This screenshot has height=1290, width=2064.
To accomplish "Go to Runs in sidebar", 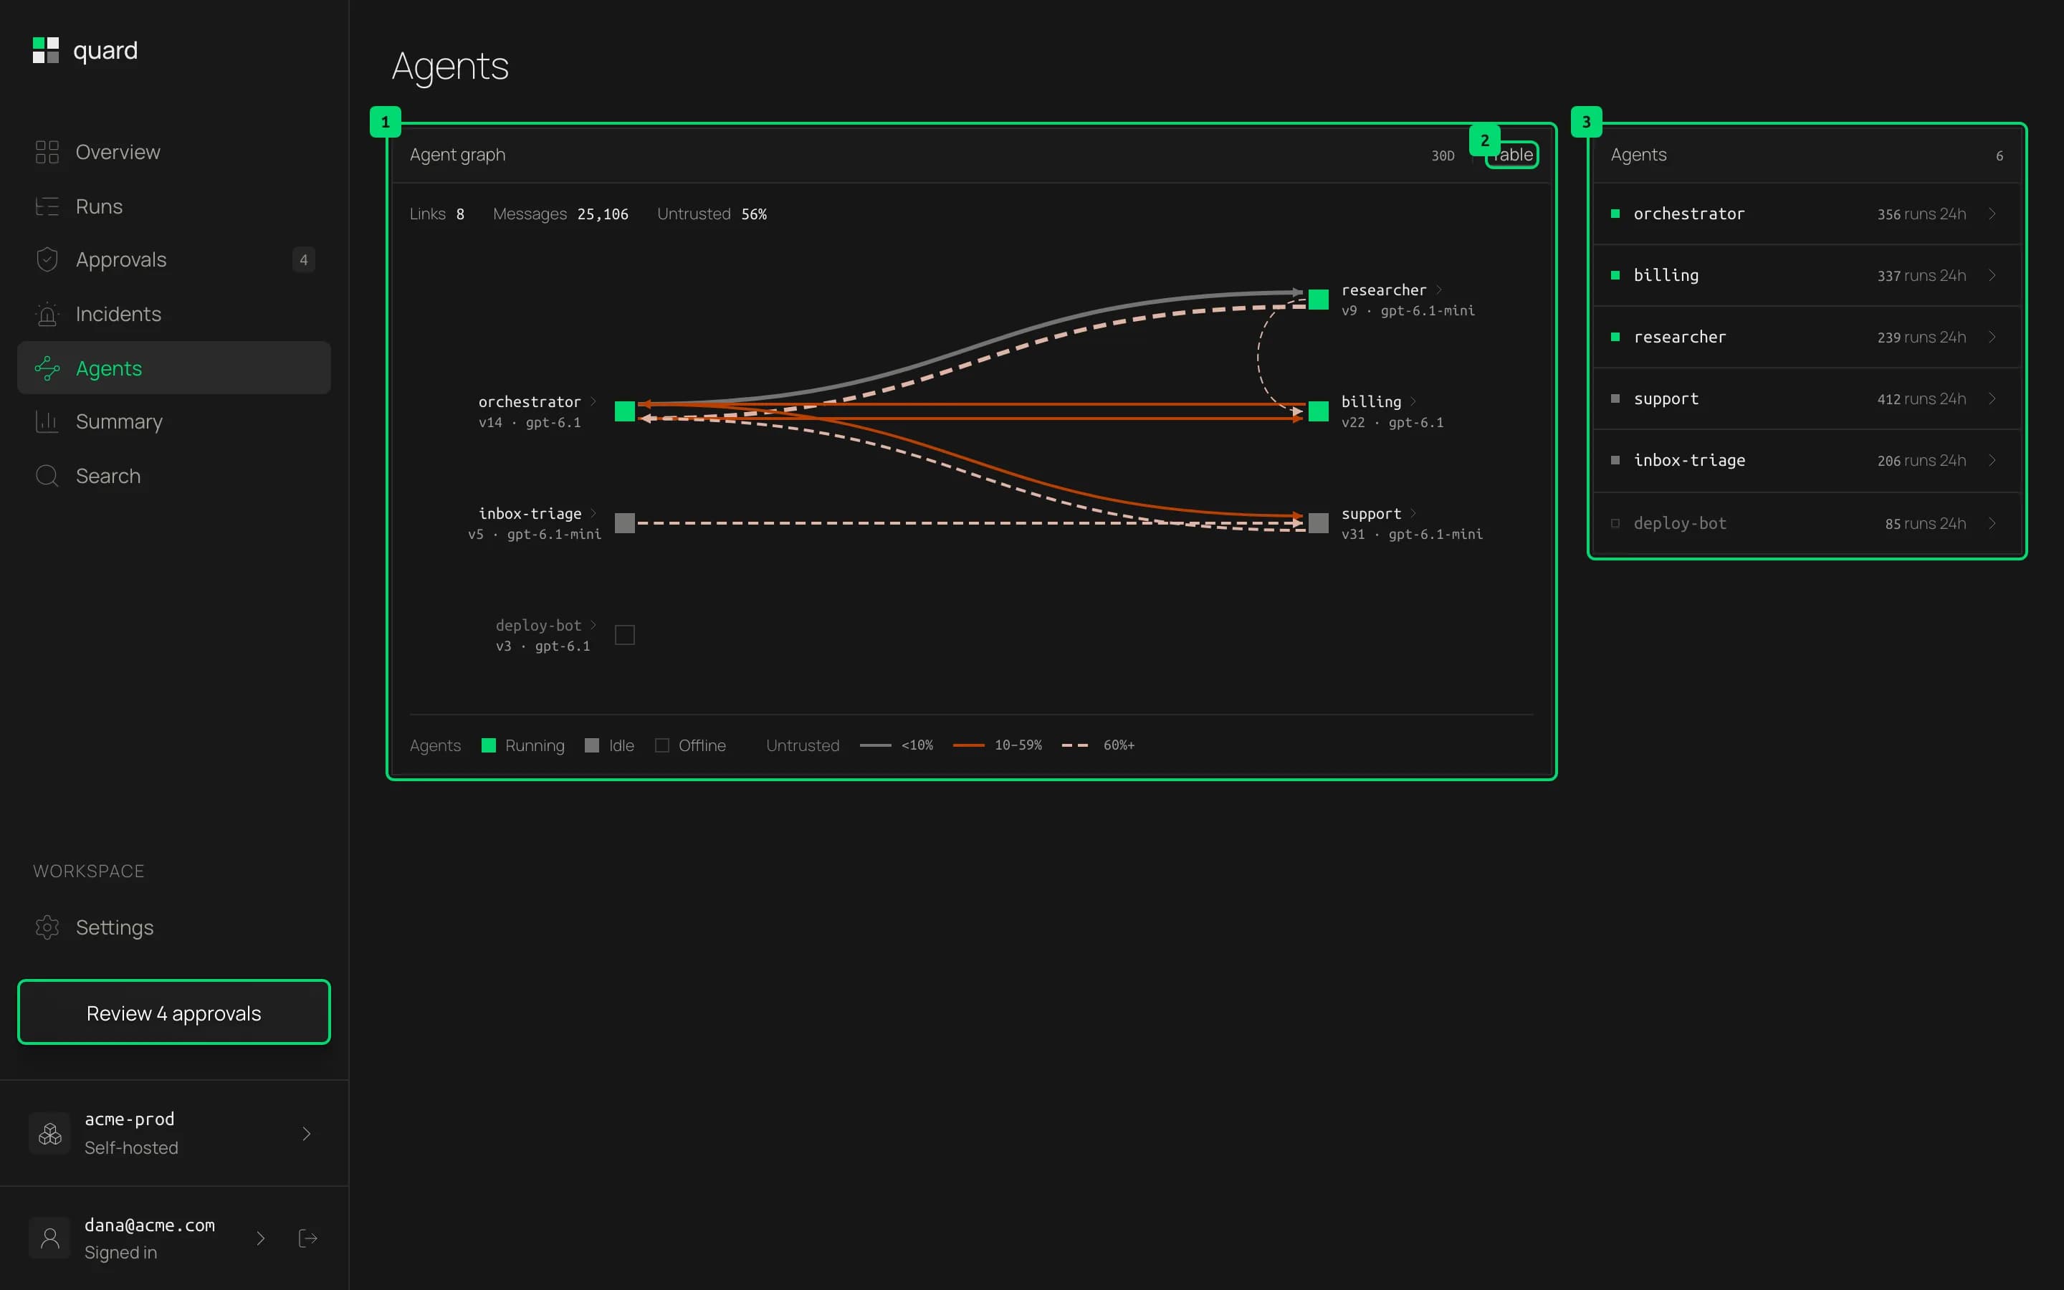I will tap(174, 206).
